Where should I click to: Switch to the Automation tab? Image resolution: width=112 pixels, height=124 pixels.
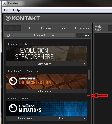pyautogui.click(x=82, y=28)
